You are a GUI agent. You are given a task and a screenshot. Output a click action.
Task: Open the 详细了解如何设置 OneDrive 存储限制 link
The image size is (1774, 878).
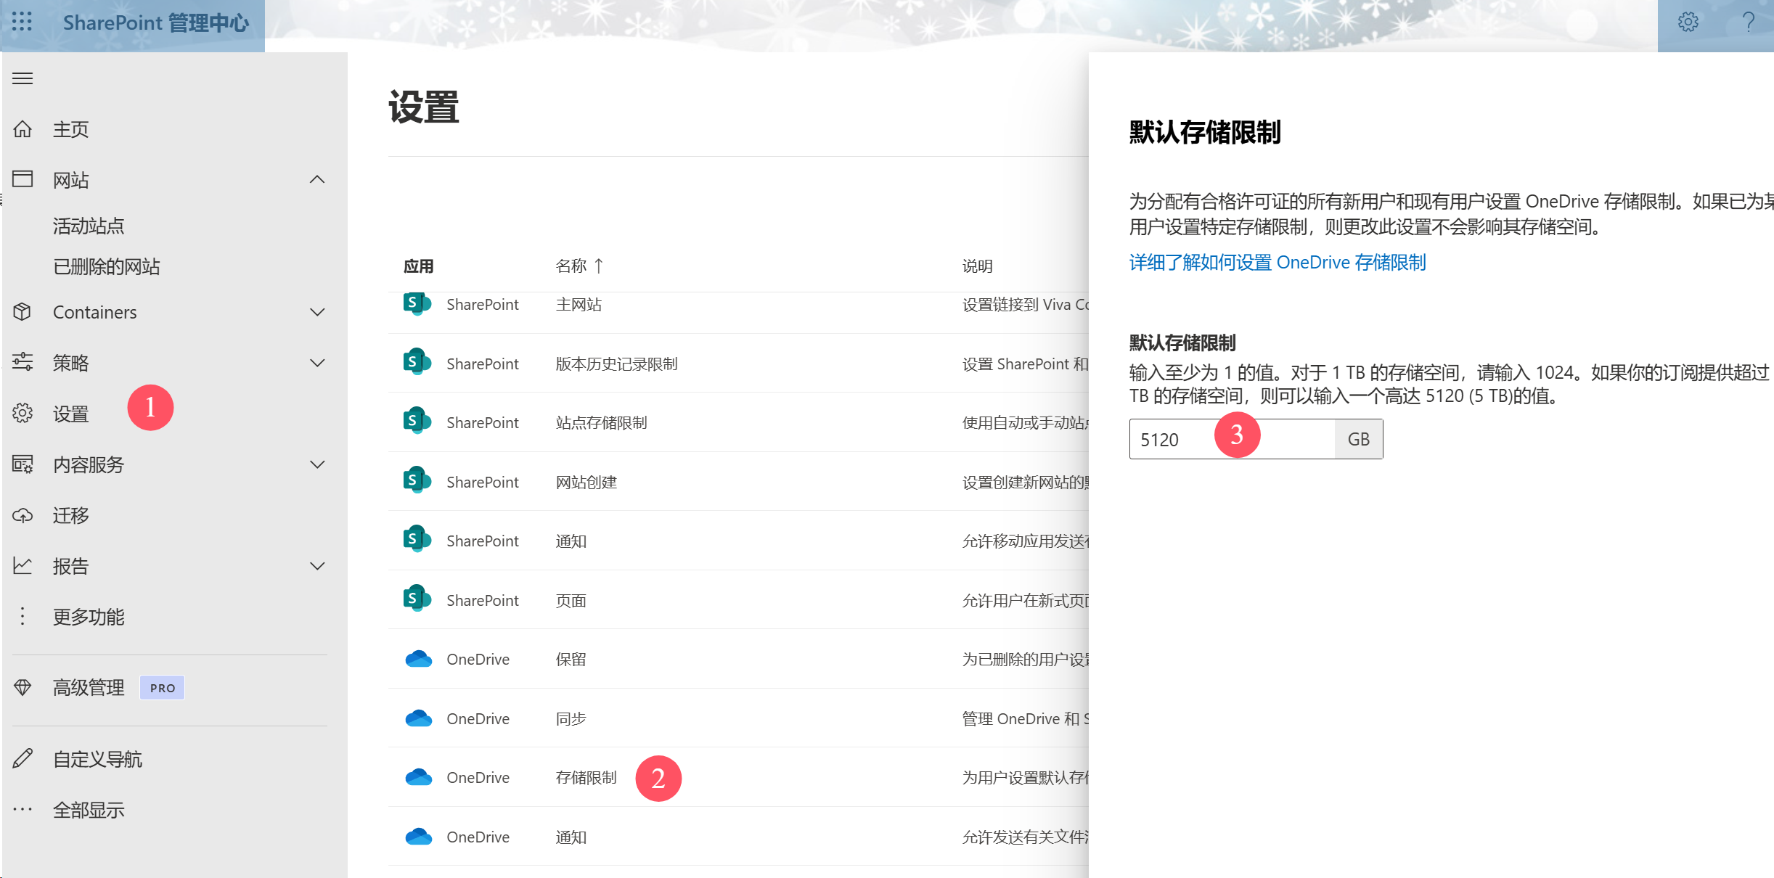coord(1278,262)
